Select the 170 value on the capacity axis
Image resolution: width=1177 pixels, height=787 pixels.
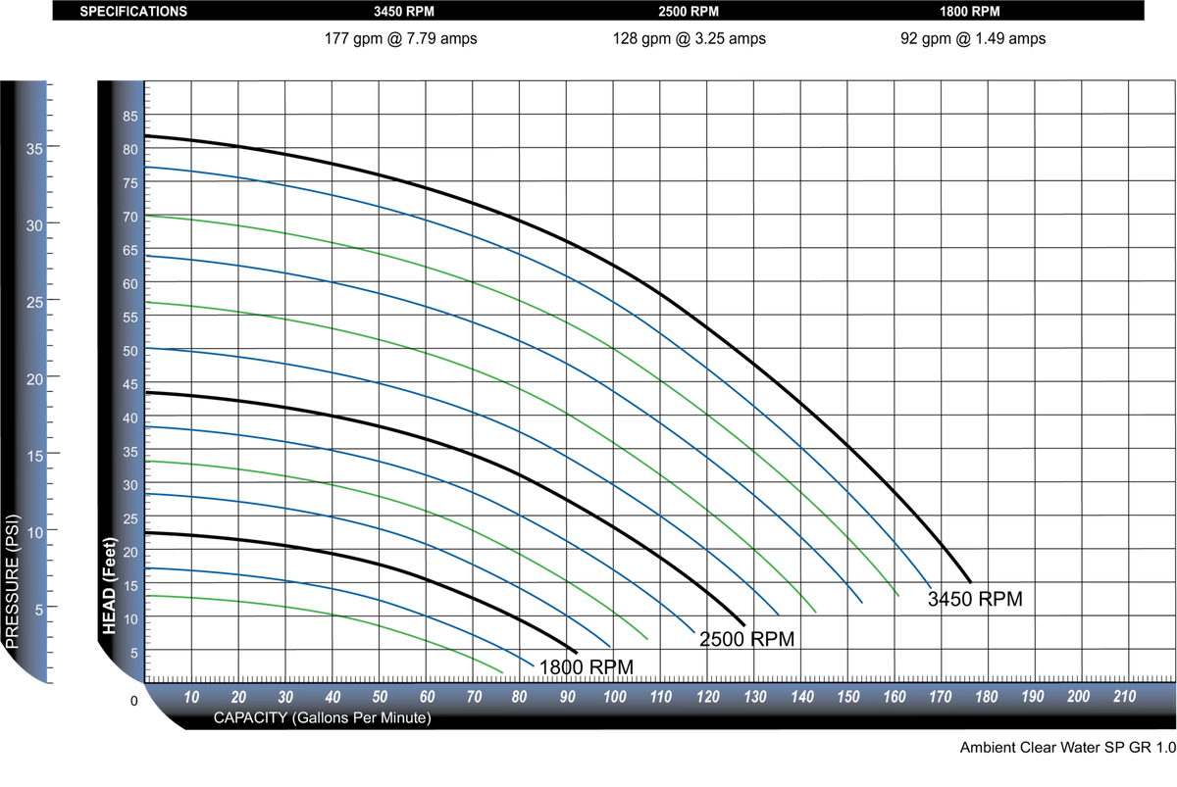tap(940, 698)
